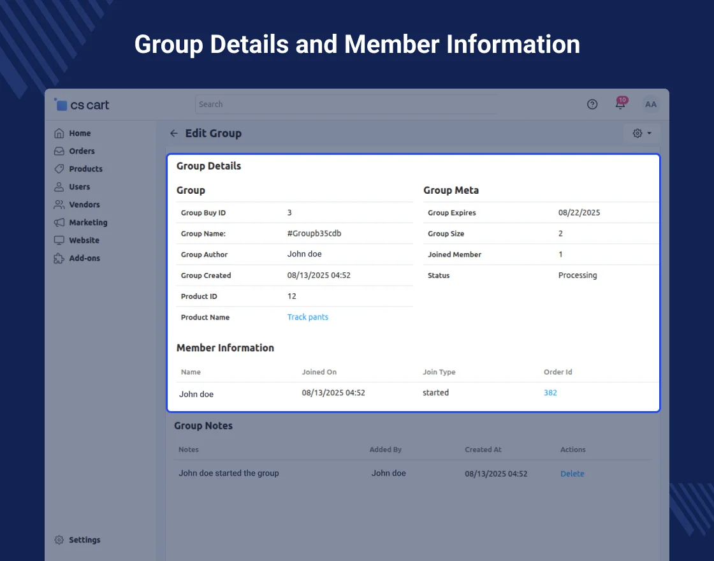Open order 382 link
The width and height of the screenshot is (714, 561).
pyautogui.click(x=550, y=393)
